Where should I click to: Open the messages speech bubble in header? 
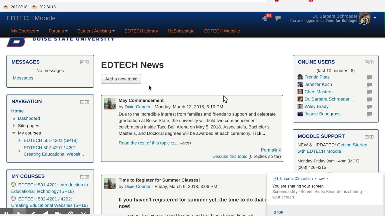point(278,18)
